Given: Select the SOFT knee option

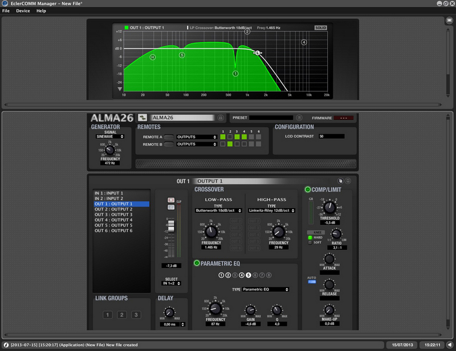Looking at the screenshot, I should pos(310,243).
